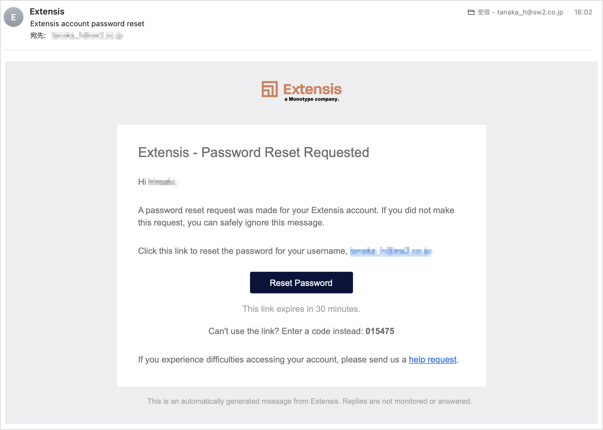The image size is (603, 430).
Task: Click the sender avatar with letter E
Action: tap(14, 17)
